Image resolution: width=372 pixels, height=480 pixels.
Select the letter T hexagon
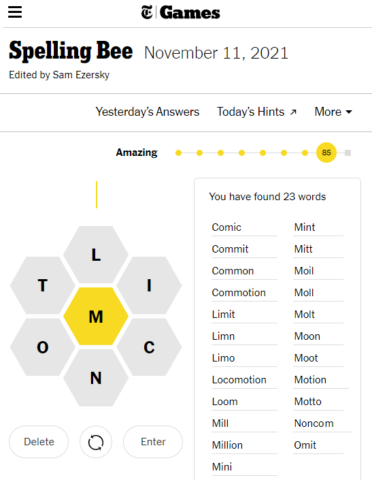point(42,285)
